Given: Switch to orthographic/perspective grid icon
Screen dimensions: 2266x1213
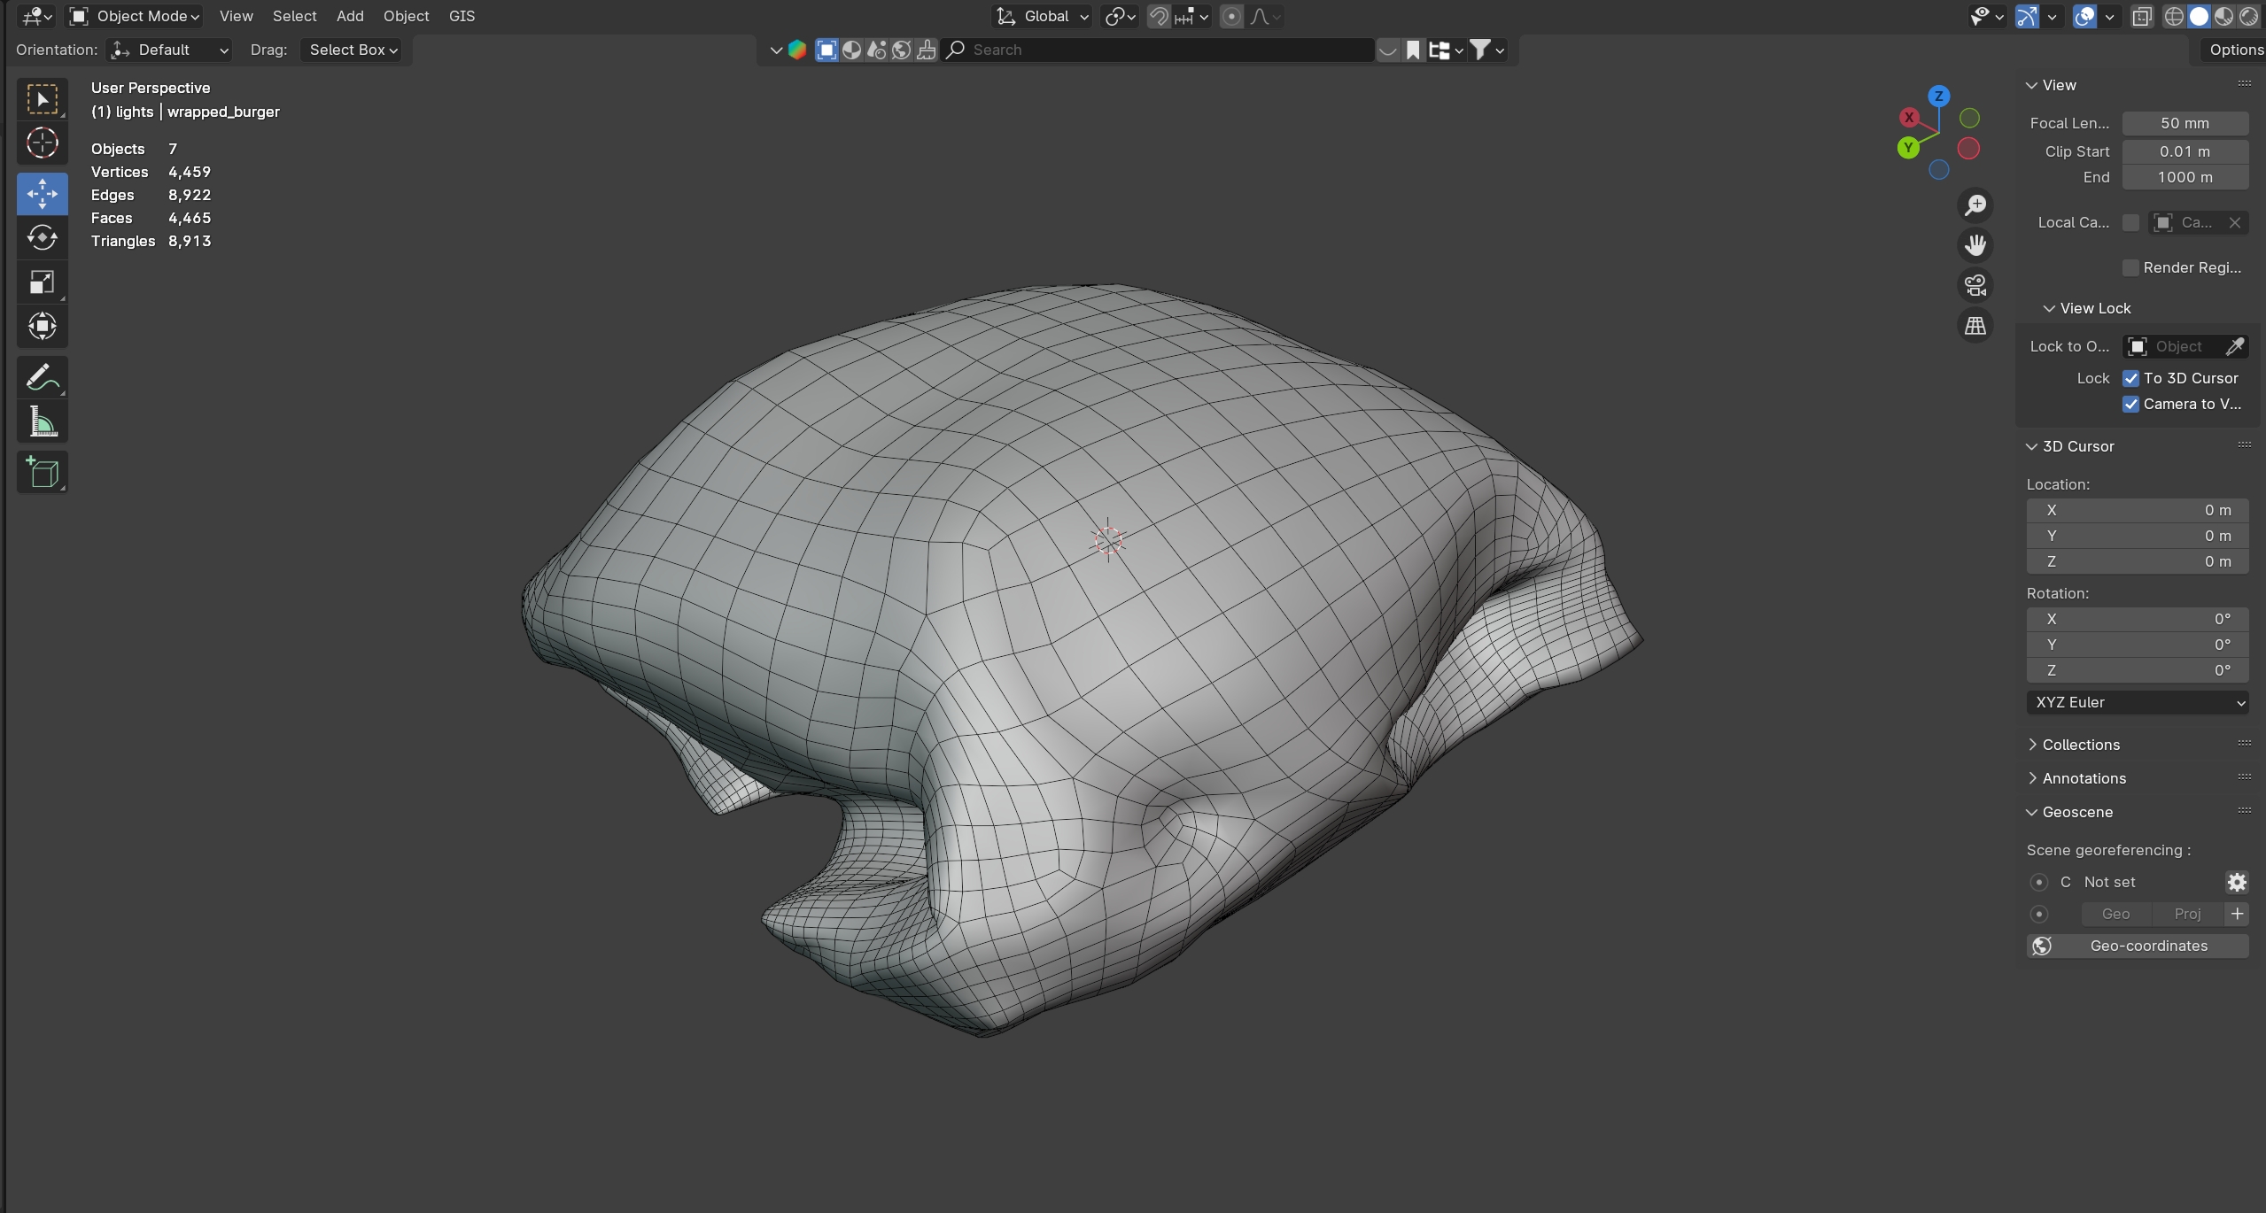Looking at the screenshot, I should point(1975,326).
